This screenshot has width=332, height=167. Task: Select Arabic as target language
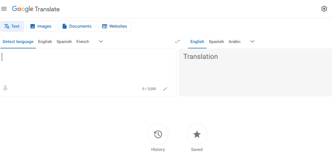click(x=235, y=42)
